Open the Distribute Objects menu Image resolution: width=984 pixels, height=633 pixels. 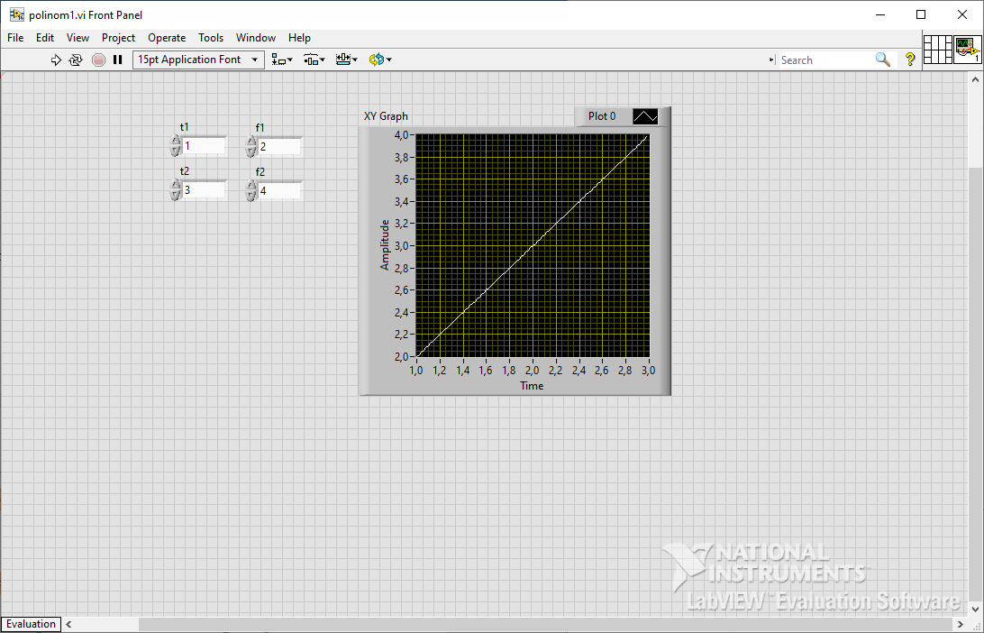tap(314, 60)
